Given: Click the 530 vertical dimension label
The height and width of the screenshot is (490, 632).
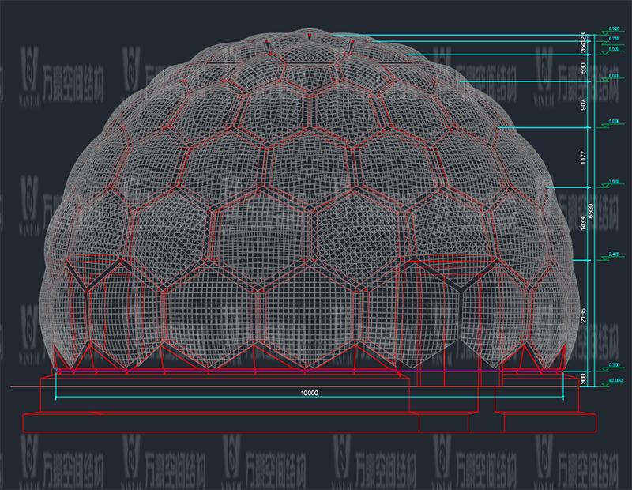Looking at the screenshot, I should coord(582,67).
